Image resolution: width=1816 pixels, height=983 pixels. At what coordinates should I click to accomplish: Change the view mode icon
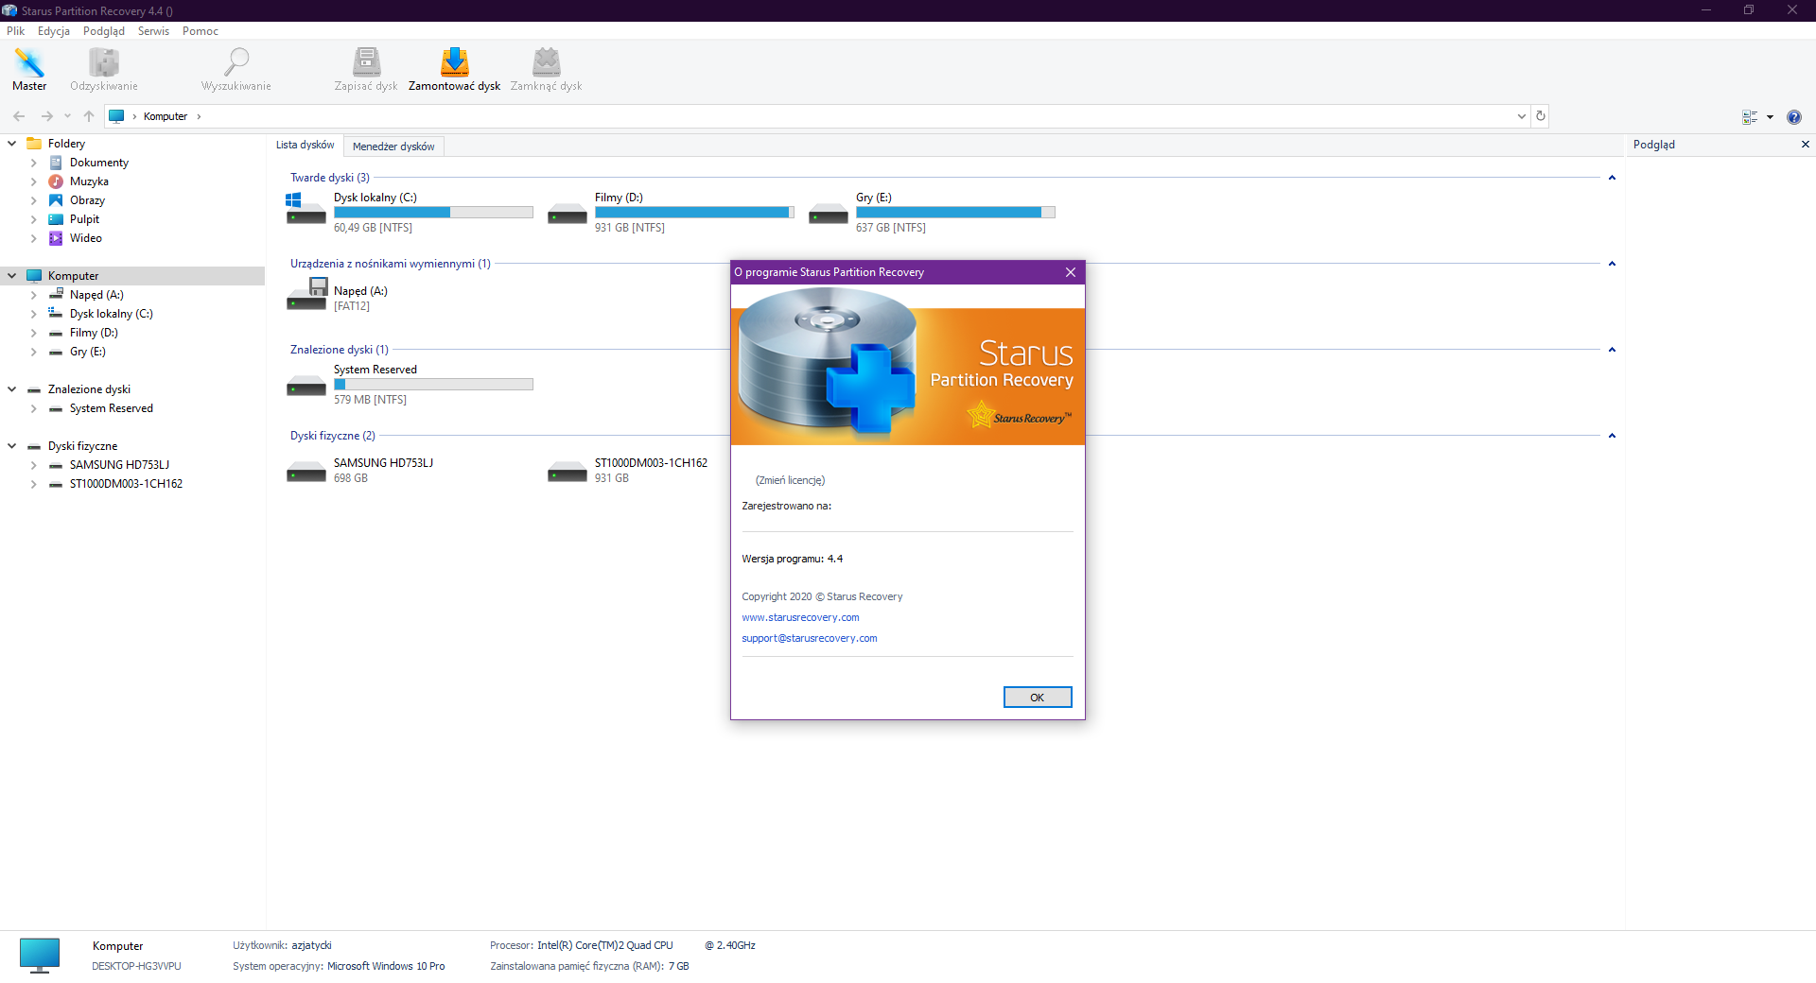(1750, 117)
